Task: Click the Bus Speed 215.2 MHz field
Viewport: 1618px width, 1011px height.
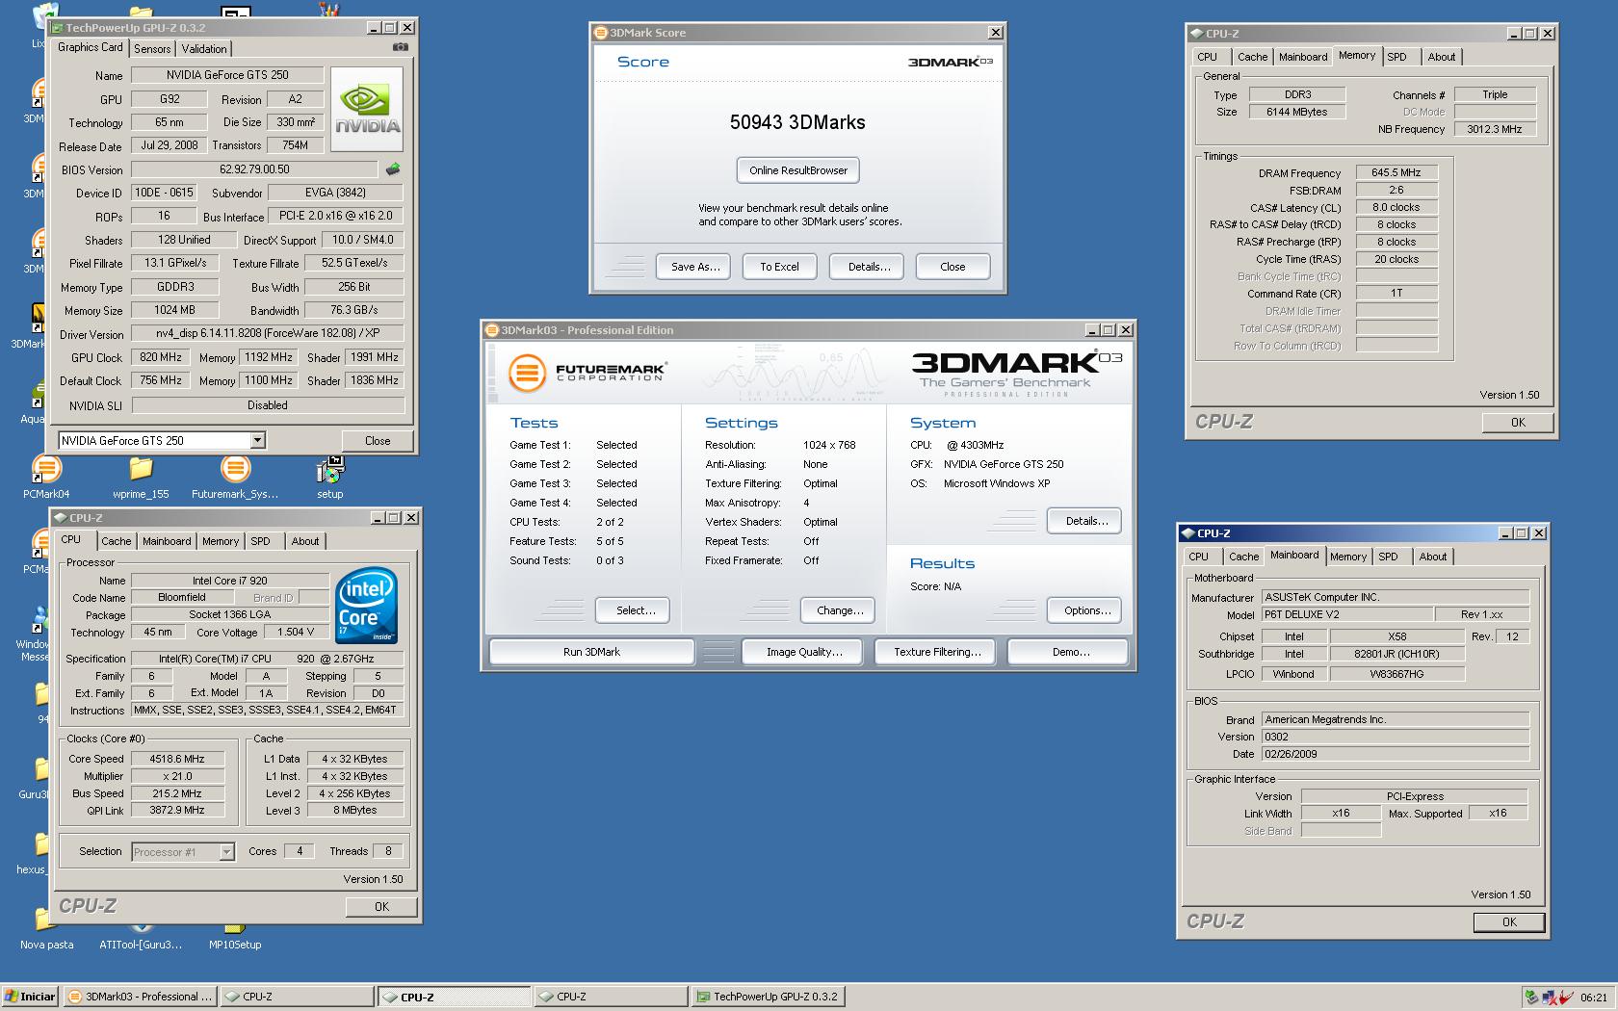Action: coord(177,793)
